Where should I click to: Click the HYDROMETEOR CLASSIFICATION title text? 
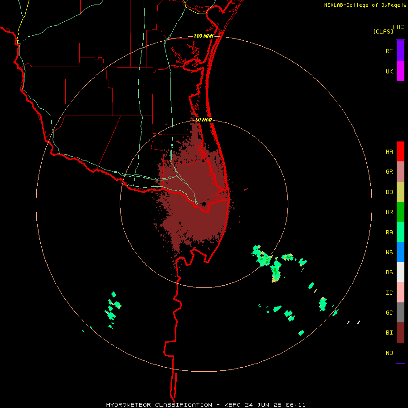(x=159, y=405)
